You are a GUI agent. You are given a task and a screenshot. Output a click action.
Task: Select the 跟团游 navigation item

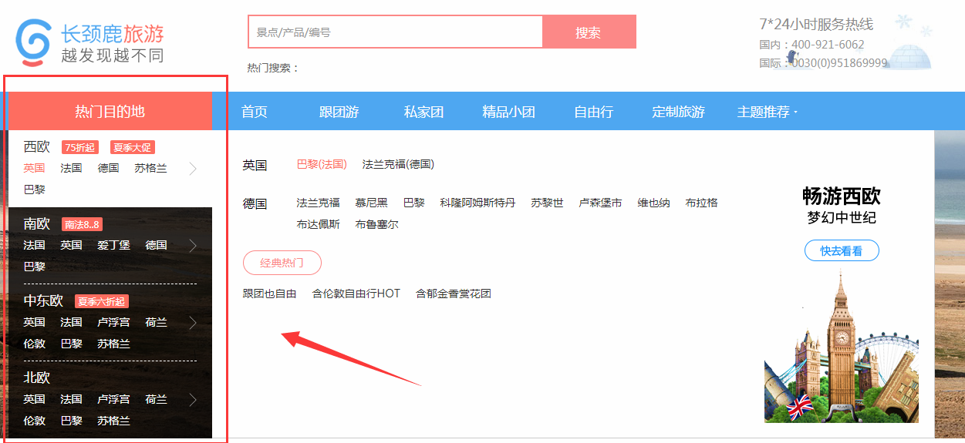point(339,112)
